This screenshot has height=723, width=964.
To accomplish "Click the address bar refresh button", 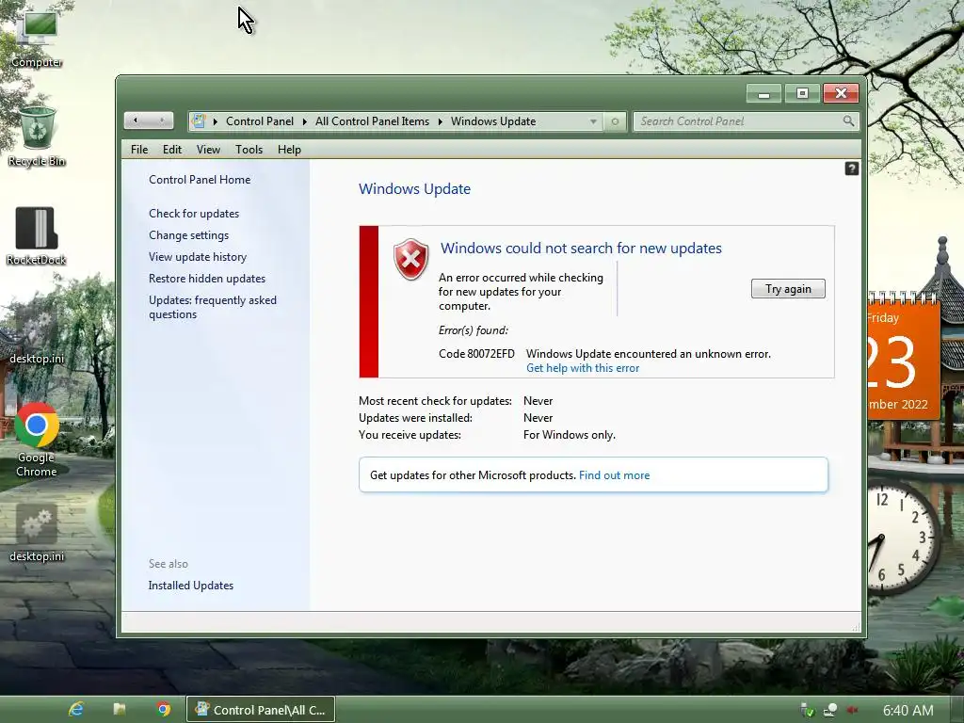I will tap(615, 121).
